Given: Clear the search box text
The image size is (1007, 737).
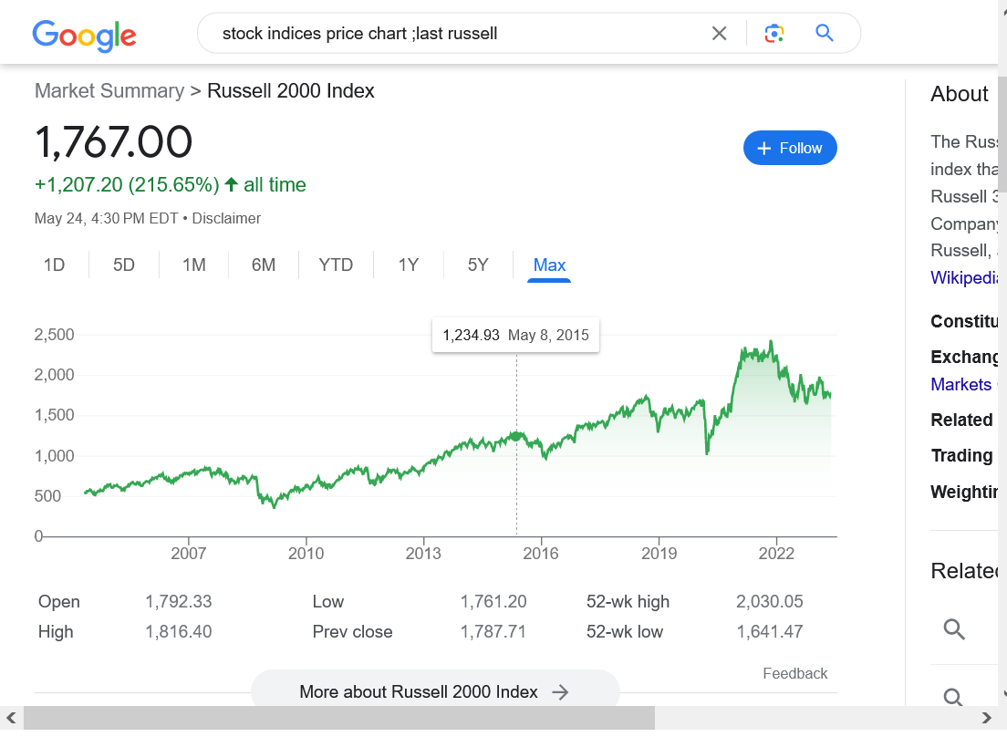Looking at the screenshot, I should (719, 34).
